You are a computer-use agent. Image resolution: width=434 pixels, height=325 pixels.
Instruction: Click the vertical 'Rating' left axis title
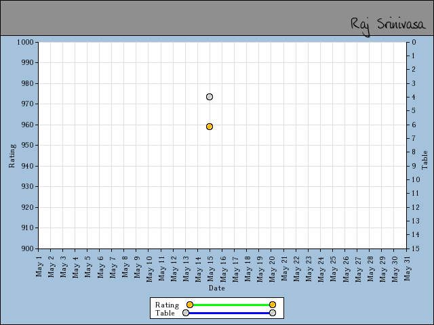(12, 156)
